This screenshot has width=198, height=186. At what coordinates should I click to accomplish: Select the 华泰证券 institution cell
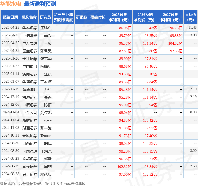pos(30,28)
